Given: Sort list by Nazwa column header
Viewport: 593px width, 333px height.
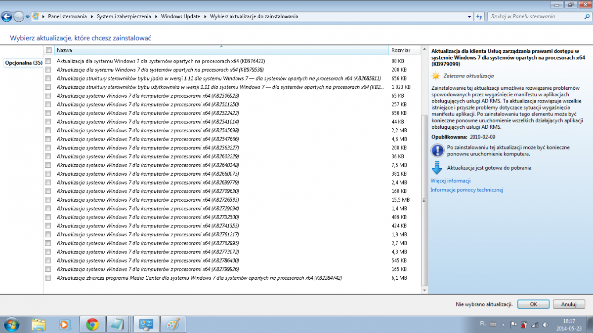Looking at the screenshot, I should pyautogui.click(x=221, y=50).
